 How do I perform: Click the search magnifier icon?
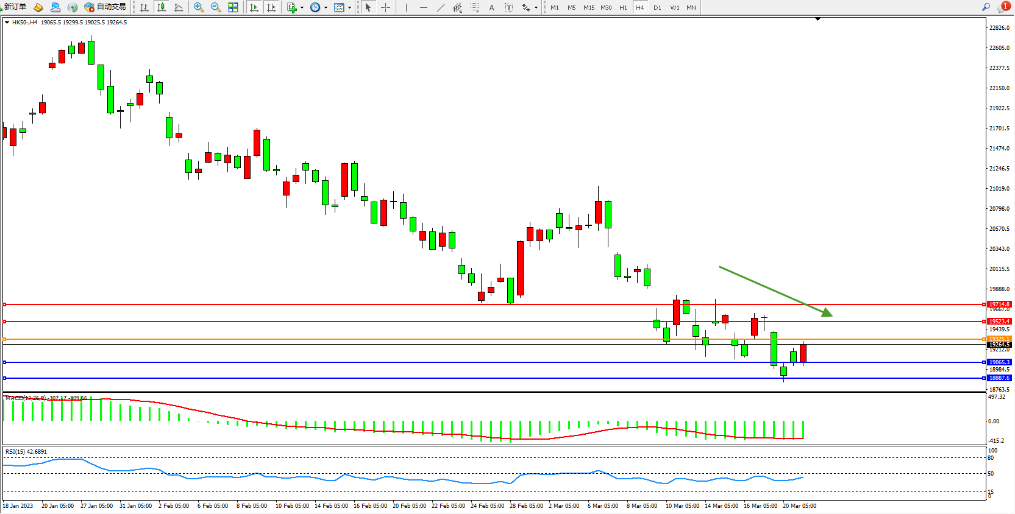(x=986, y=7)
